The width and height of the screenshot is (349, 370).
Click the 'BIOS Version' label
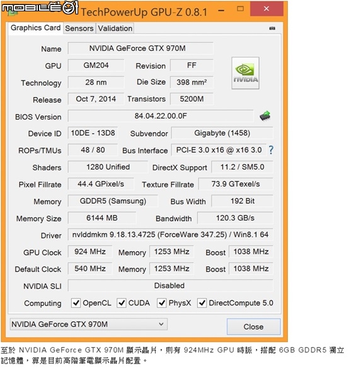point(38,117)
